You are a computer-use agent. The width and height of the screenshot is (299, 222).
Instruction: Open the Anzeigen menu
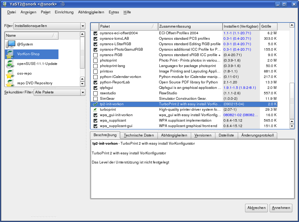[28, 12]
